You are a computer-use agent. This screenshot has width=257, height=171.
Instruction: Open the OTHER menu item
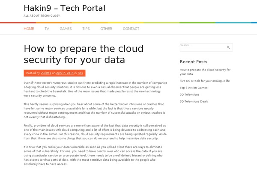coord(106,29)
